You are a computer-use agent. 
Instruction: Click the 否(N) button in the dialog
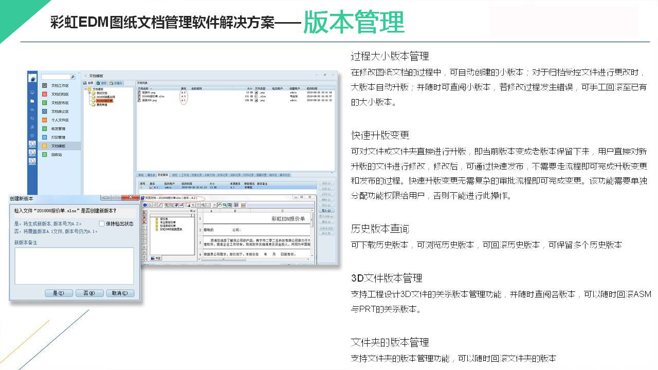click(89, 293)
